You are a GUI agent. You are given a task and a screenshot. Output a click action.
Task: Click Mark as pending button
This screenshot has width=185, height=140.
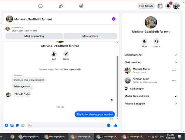(34, 36)
